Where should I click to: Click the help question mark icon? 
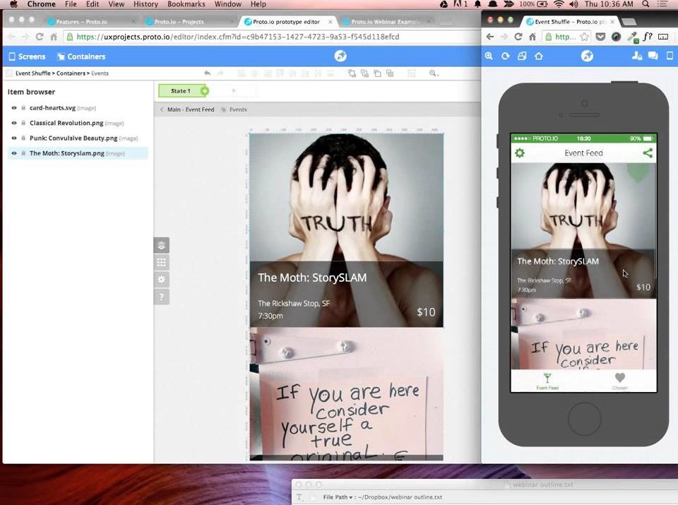pyautogui.click(x=162, y=297)
